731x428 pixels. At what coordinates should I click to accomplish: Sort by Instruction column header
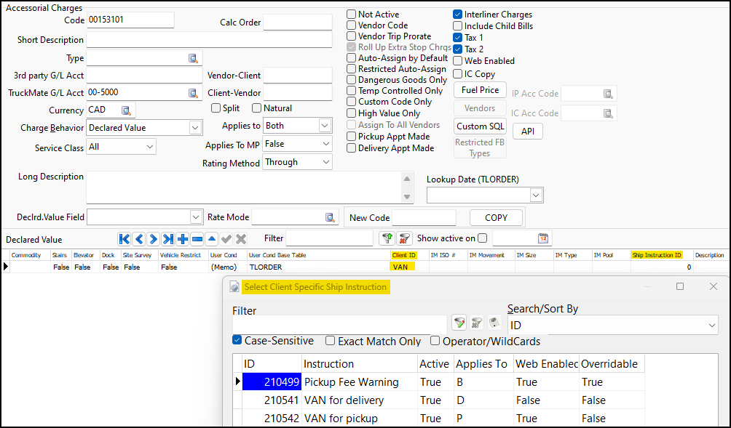(x=329, y=364)
